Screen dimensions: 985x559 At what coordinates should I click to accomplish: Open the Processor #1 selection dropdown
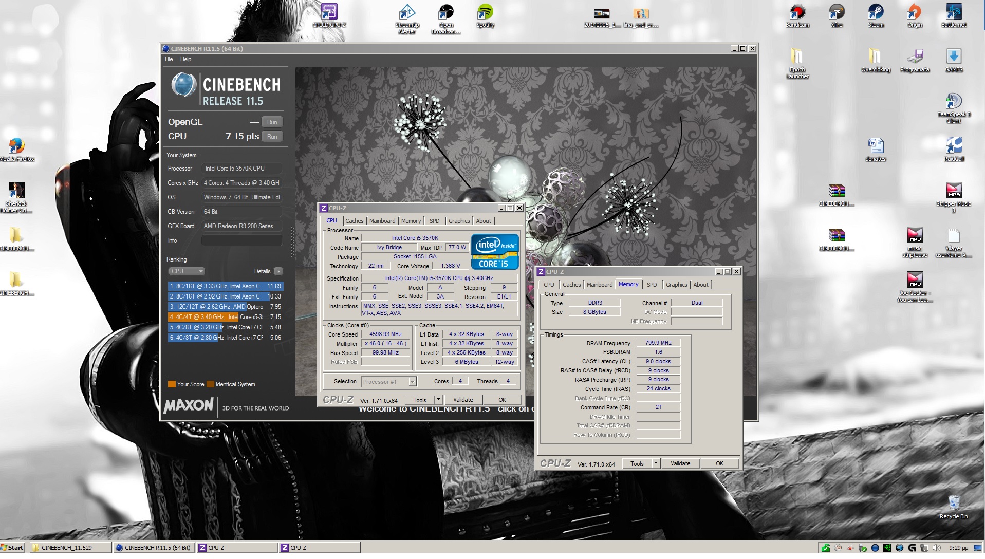click(389, 382)
